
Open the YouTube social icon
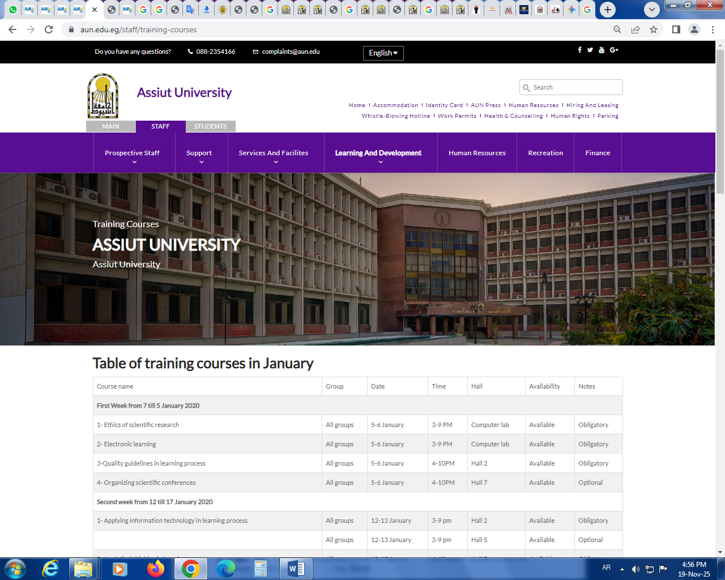(x=602, y=50)
